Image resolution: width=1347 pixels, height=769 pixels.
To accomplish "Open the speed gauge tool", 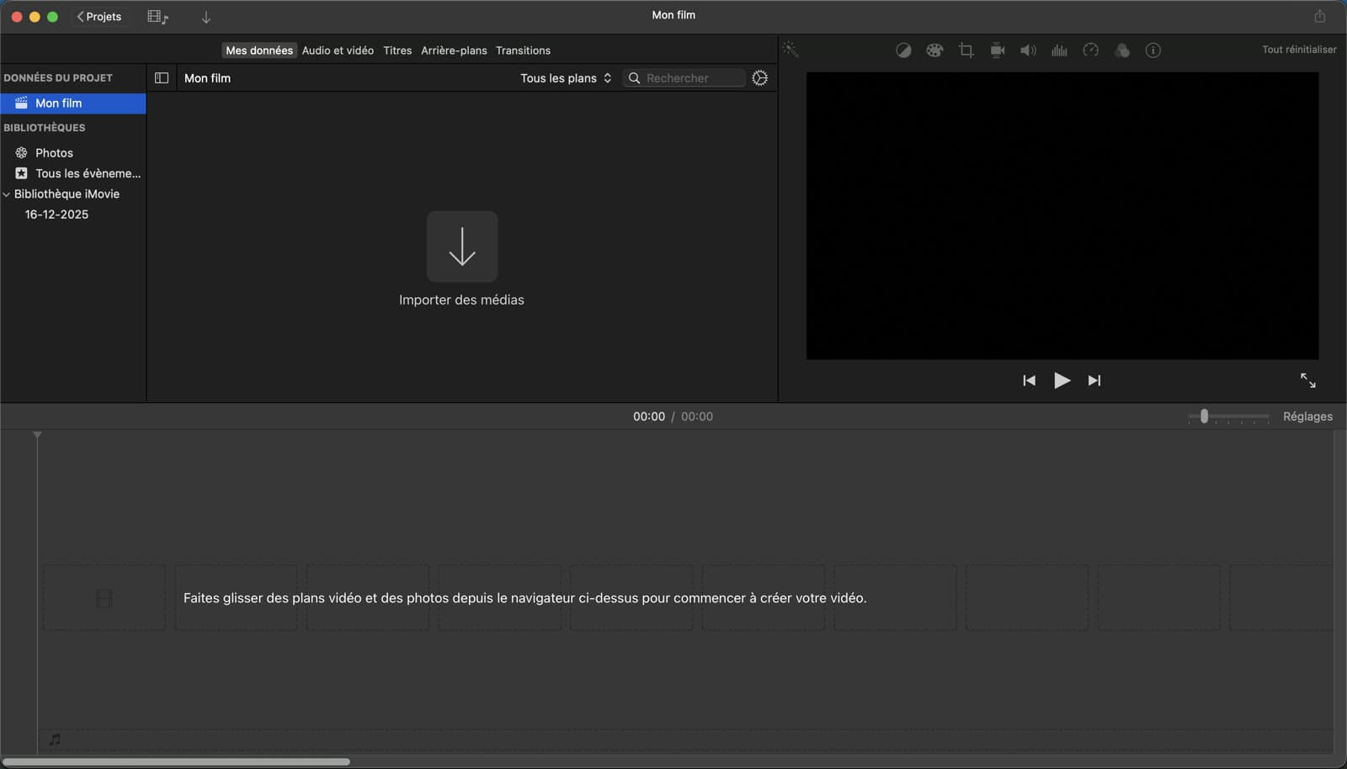I will 1090,50.
